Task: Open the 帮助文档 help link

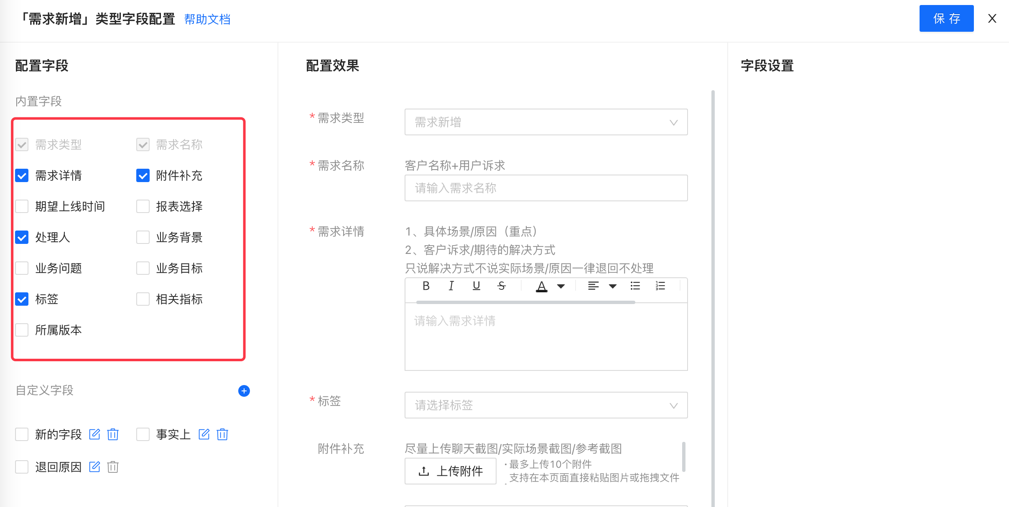Action: pyautogui.click(x=207, y=19)
